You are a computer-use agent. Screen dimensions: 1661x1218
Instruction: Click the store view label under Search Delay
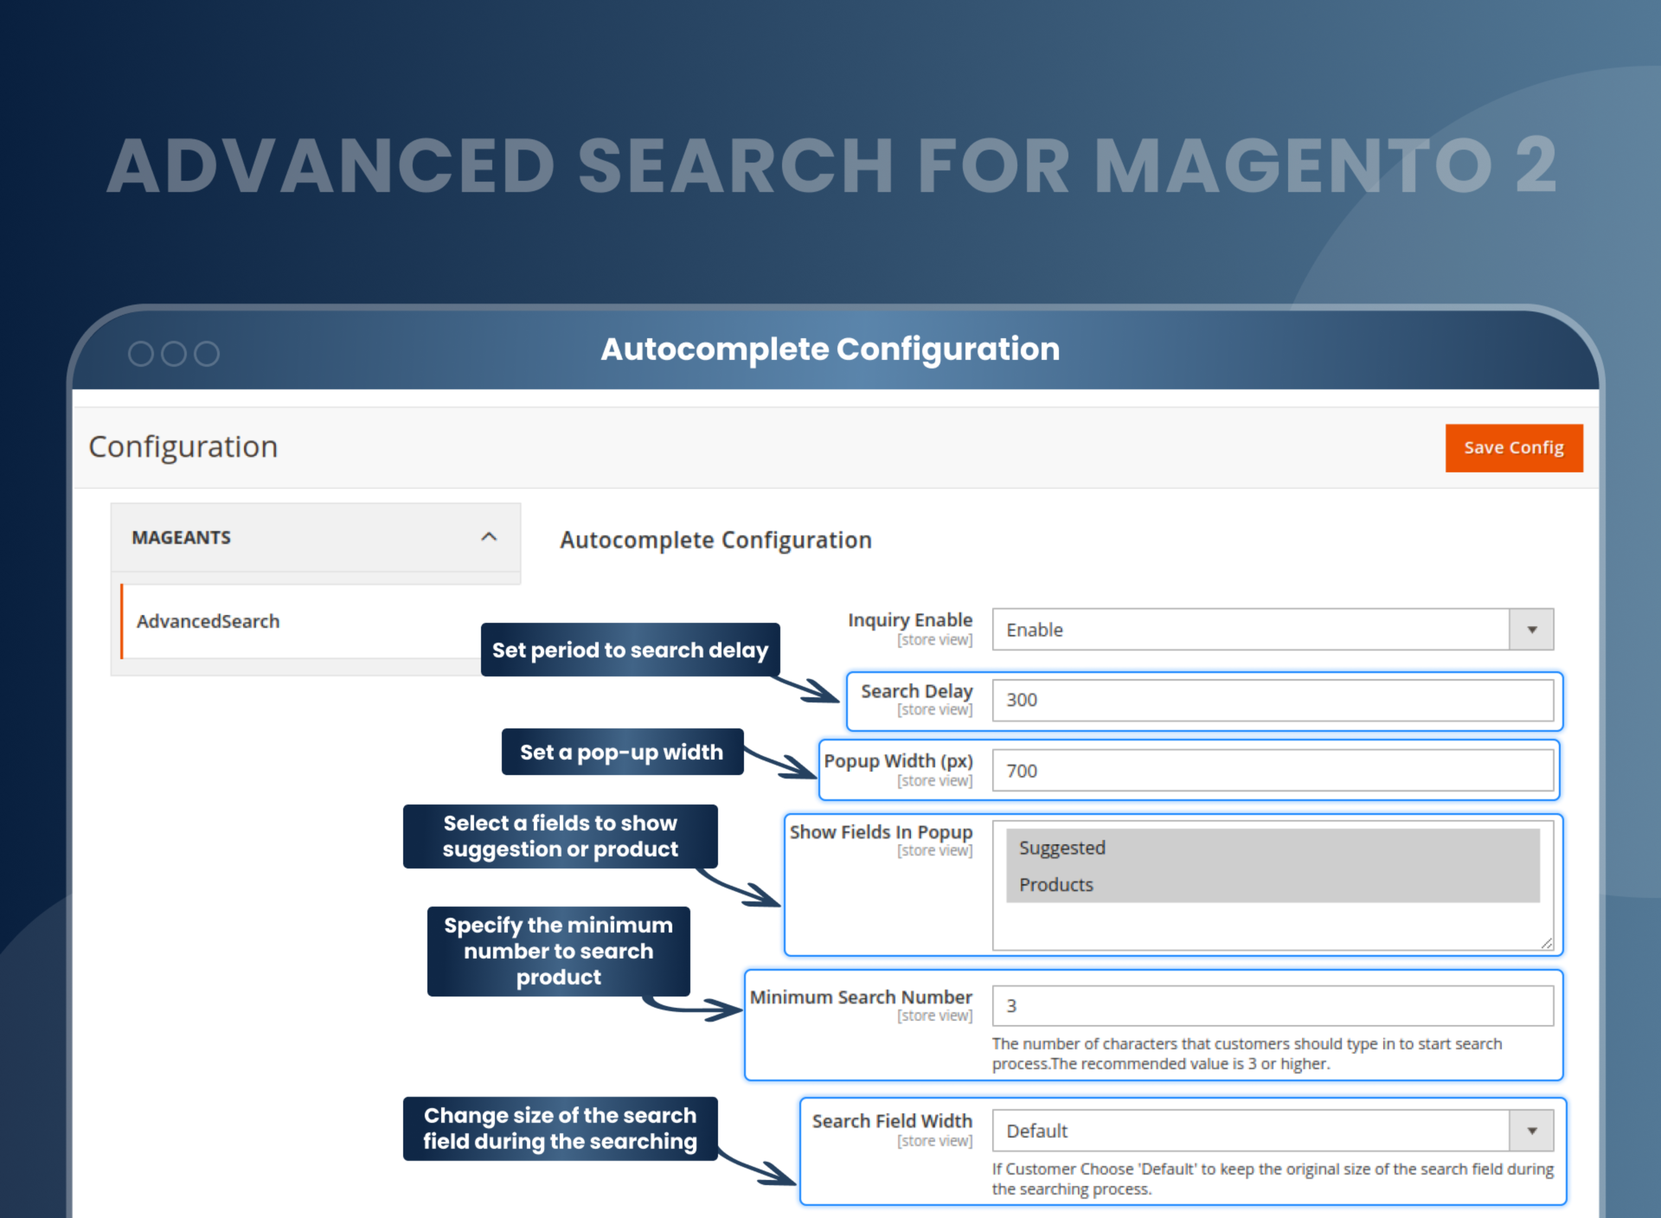(936, 709)
